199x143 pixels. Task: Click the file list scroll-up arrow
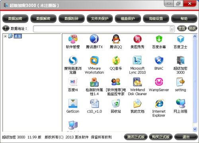tap(195, 37)
